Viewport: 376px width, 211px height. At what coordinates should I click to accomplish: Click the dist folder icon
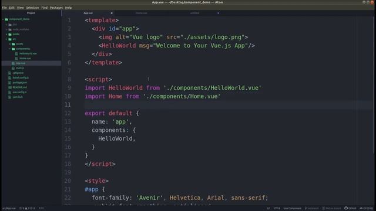coord(10,25)
